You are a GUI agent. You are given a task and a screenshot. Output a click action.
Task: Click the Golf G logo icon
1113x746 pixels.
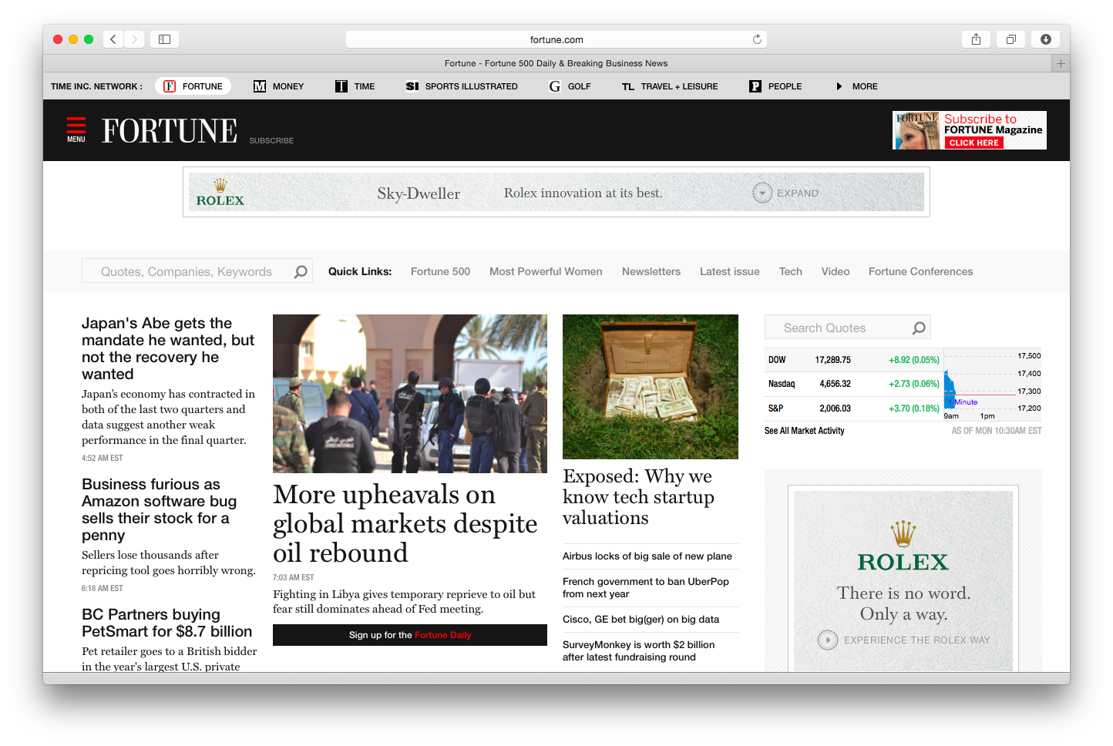[x=555, y=86]
